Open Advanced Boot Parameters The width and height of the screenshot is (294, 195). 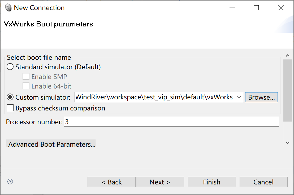click(x=51, y=144)
